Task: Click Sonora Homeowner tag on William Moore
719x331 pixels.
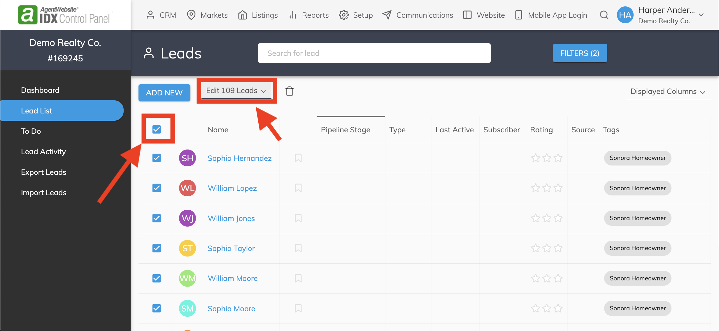Action: click(638, 278)
